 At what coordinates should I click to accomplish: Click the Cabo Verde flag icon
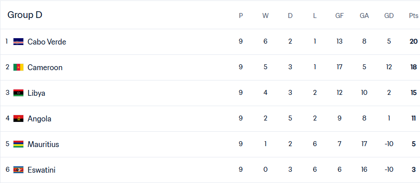[18, 42]
